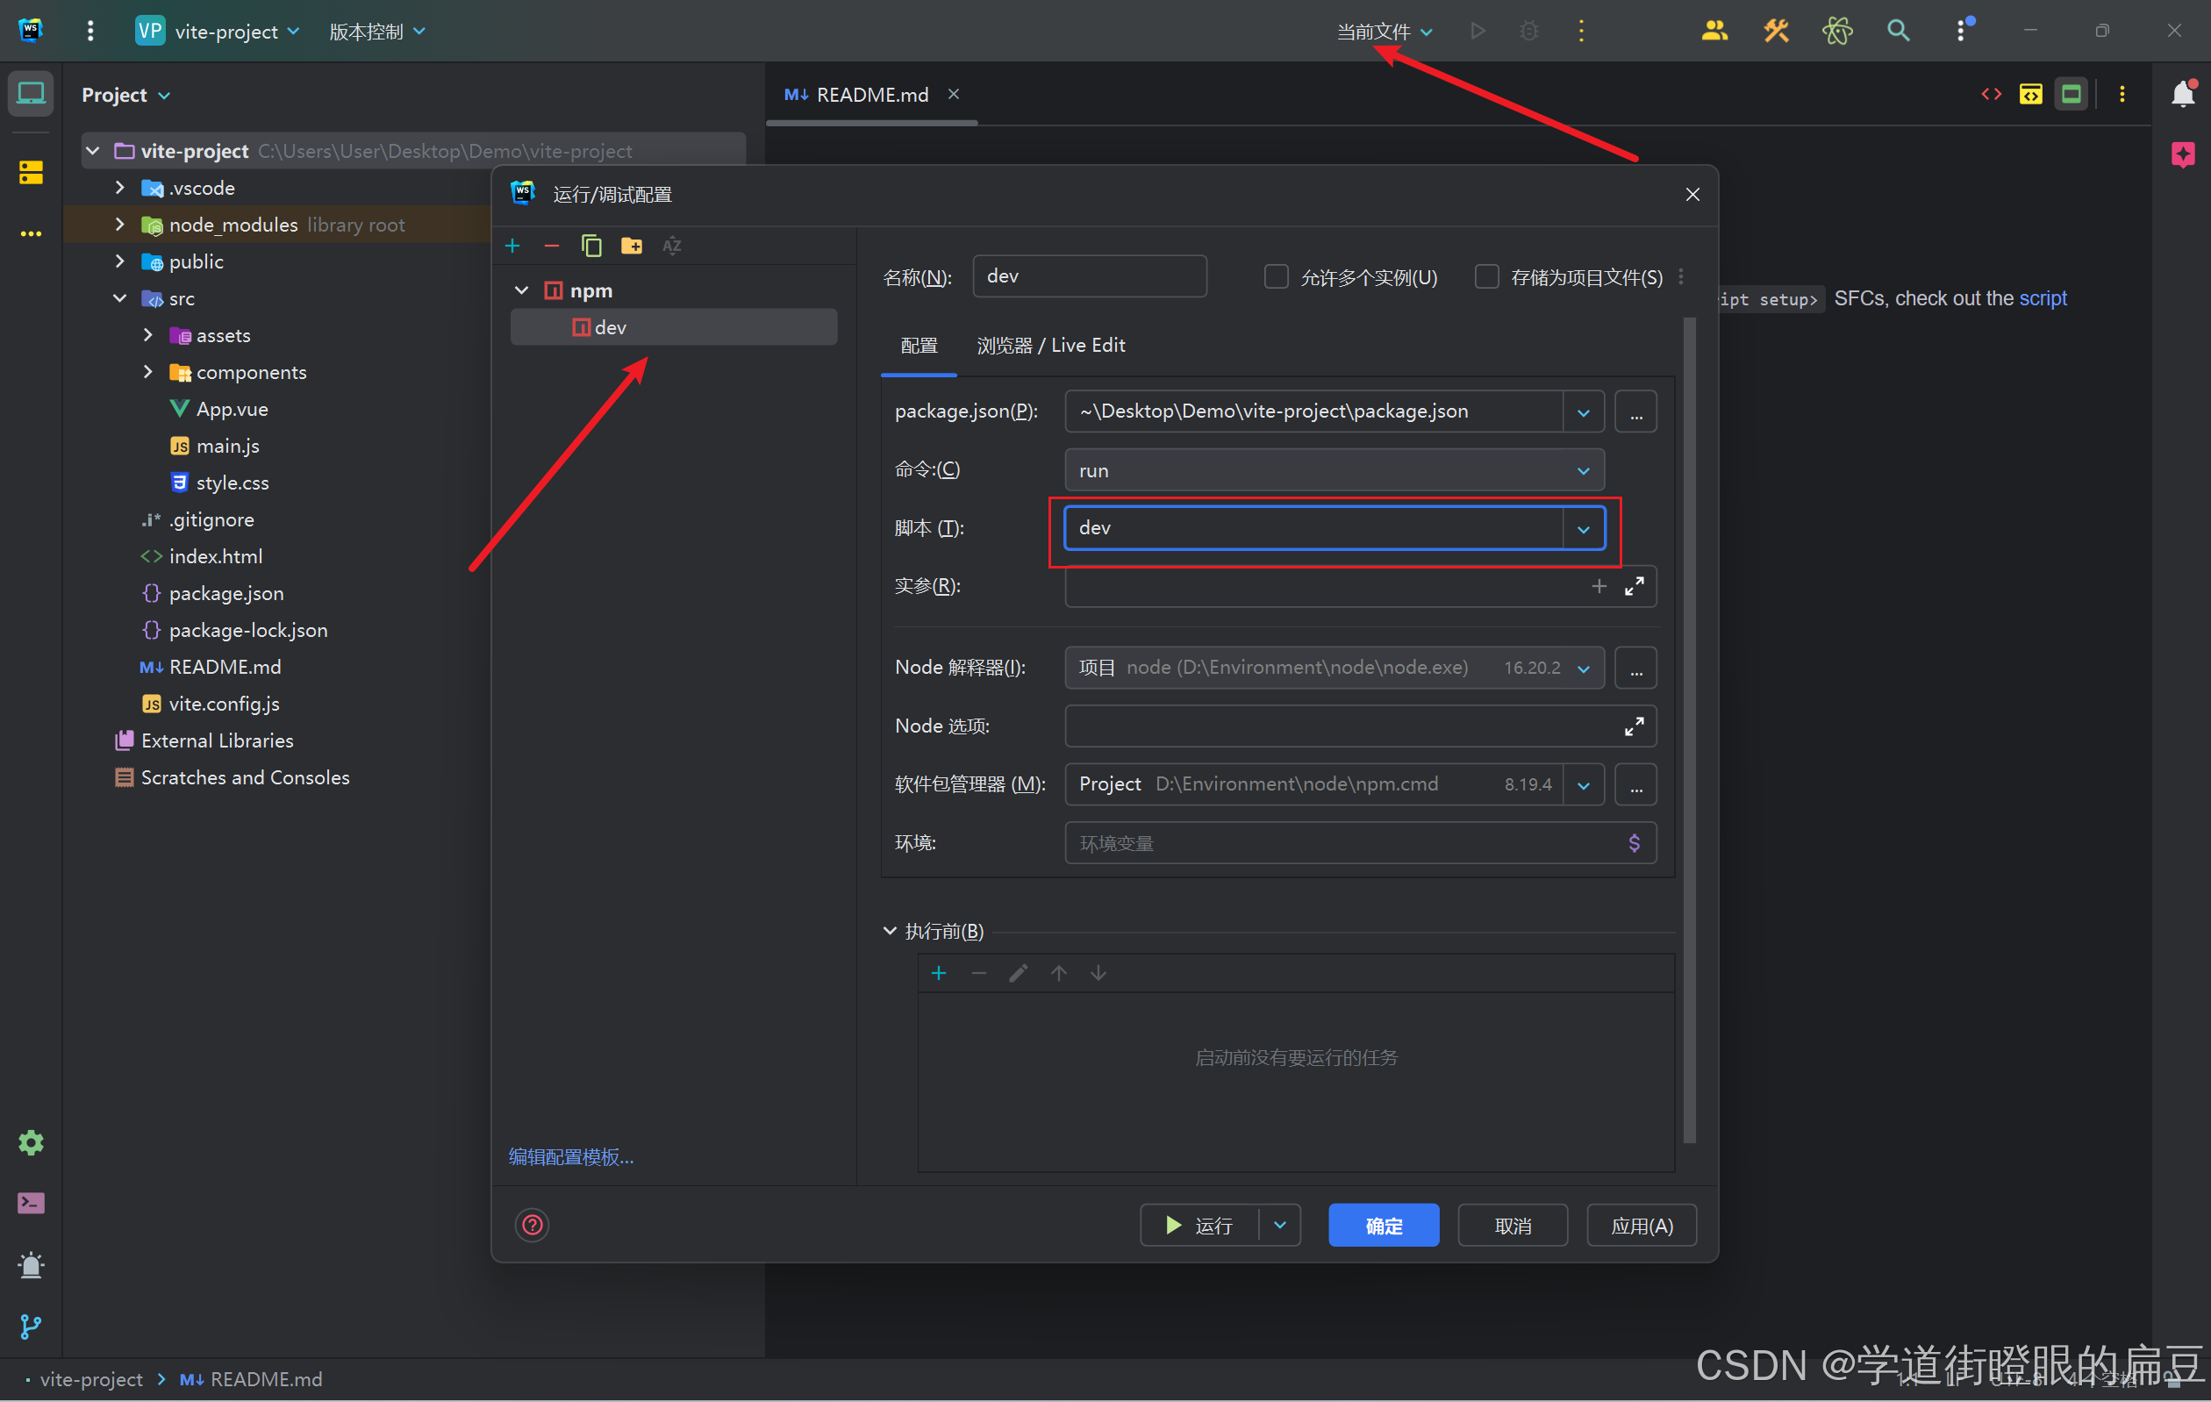Open the Search Everywhere magnifier icon
Viewport: 2211px width, 1402px height.
pyautogui.click(x=1897, y=32)
